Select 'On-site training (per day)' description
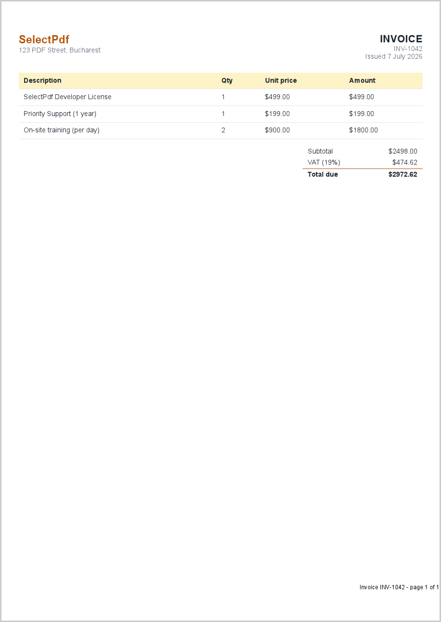 point(62,130)
